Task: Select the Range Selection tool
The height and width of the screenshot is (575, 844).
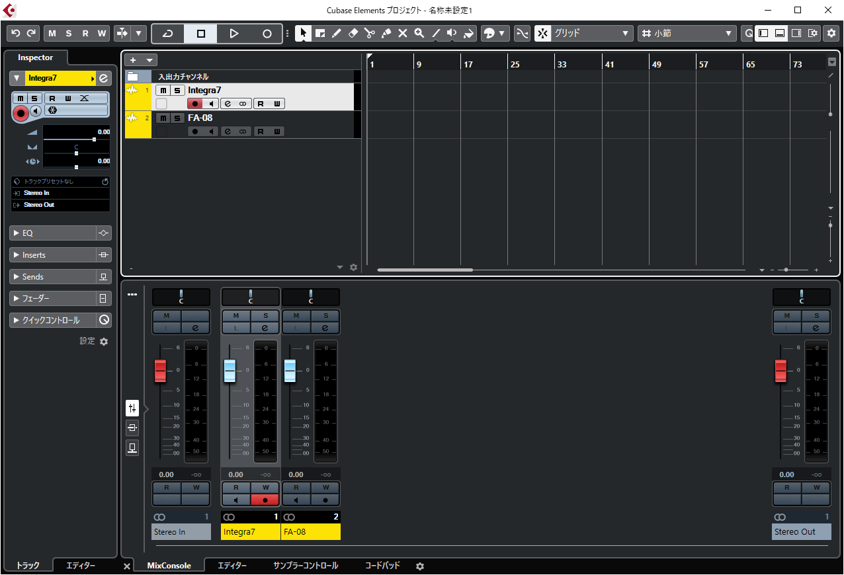Action: pyautogui.click(x=320, y=33)
